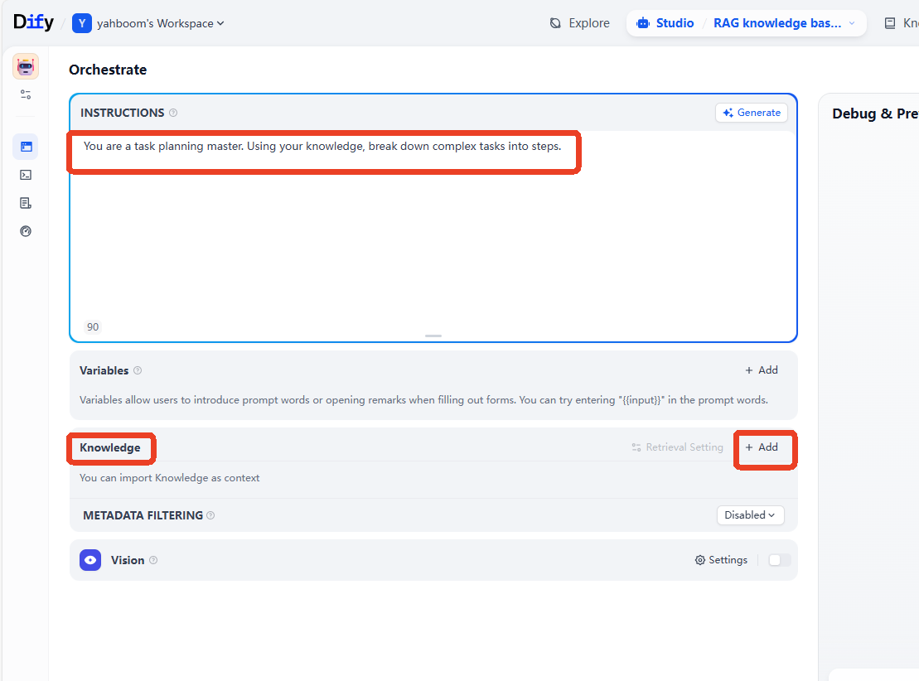Click the Vision eye icon
This screenshot has height=681, width=919.
[90, 560]
